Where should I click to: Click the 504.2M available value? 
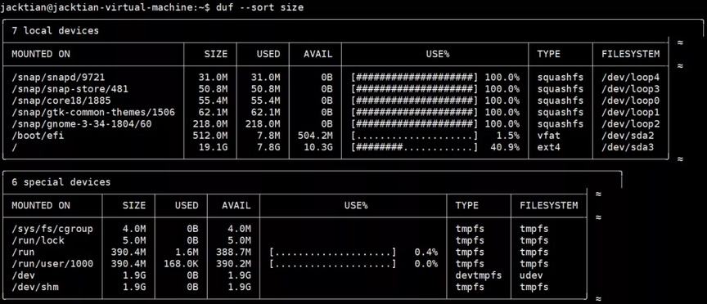coord(315,136)
